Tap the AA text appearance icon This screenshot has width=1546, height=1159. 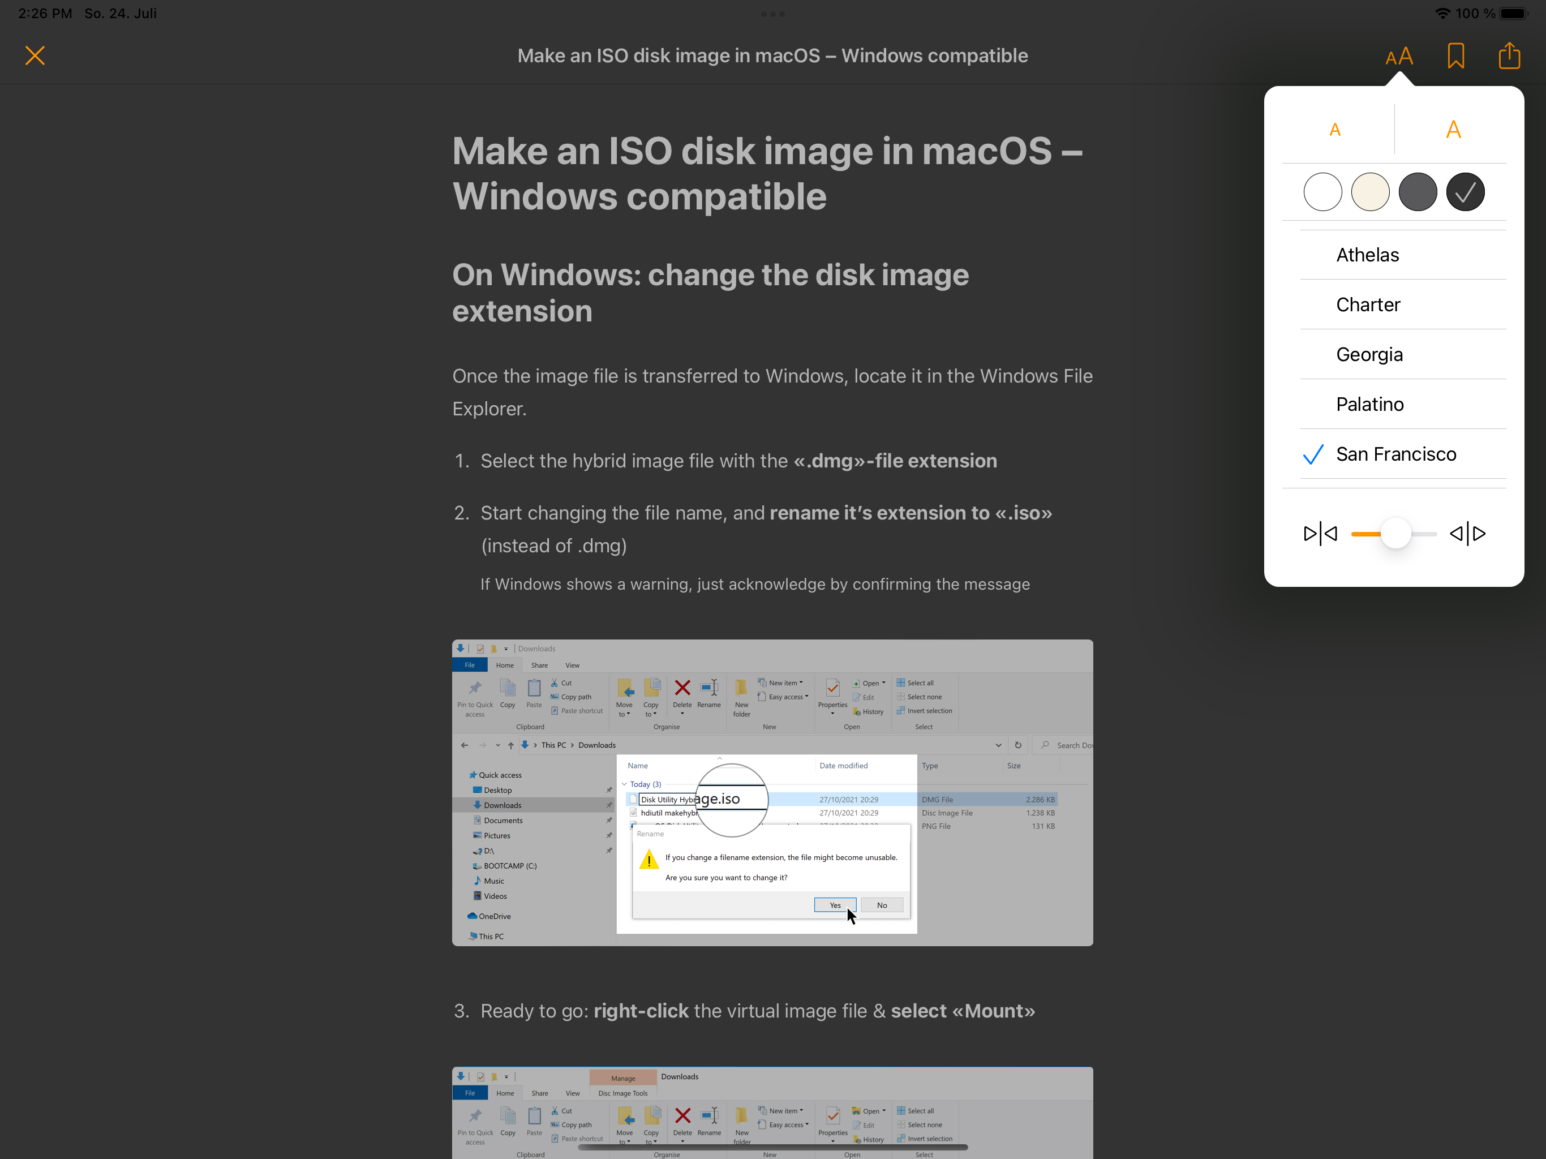(x=1399, y=56)
